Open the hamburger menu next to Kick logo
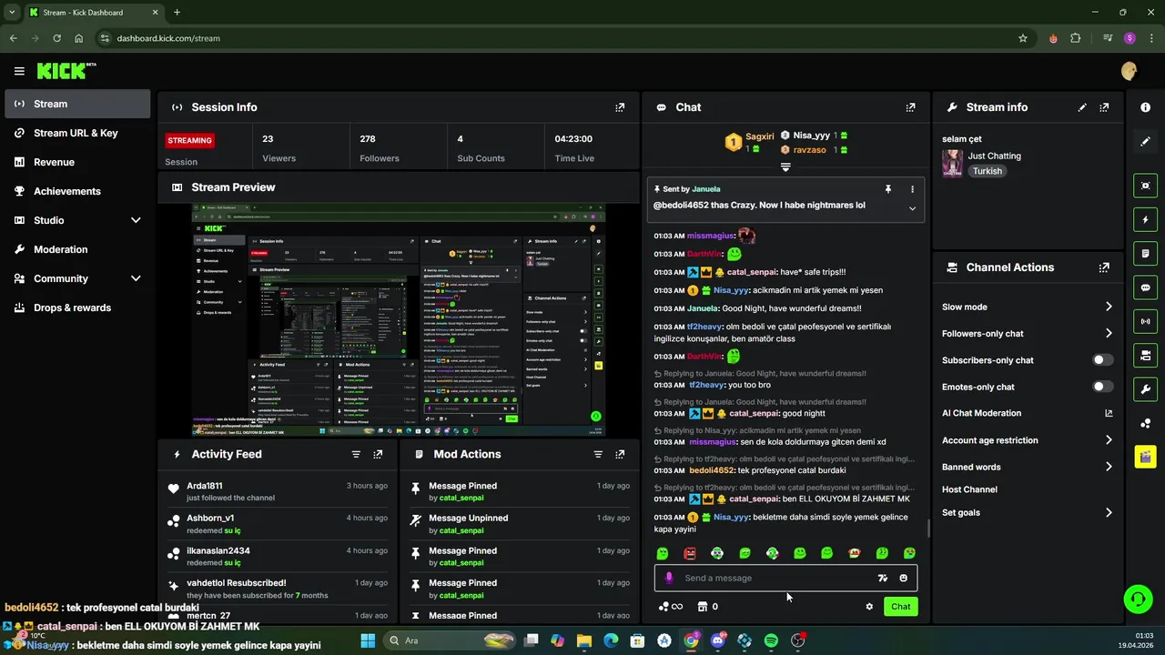1165x655 pixels. click(x=19, y=71)
